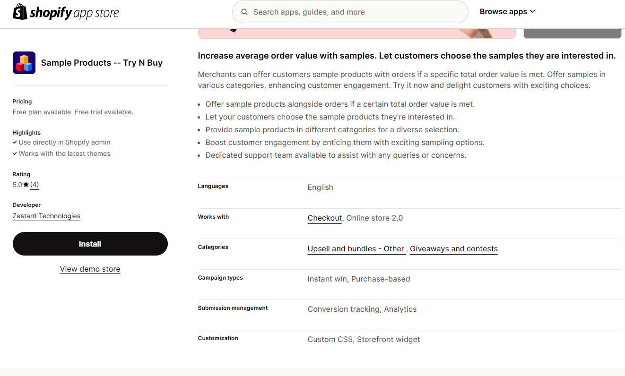The height and width of the screenshot is (376, 625).
Task: Open the Shopify app store logo home link
Action: [x=66, y=12]
